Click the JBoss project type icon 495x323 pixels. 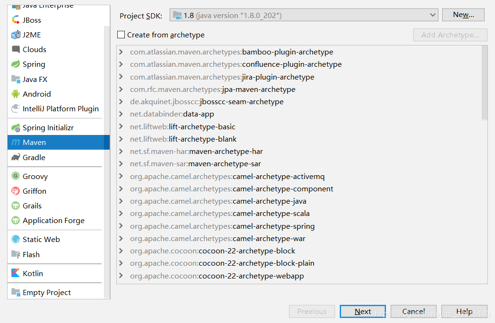(16, 20)
